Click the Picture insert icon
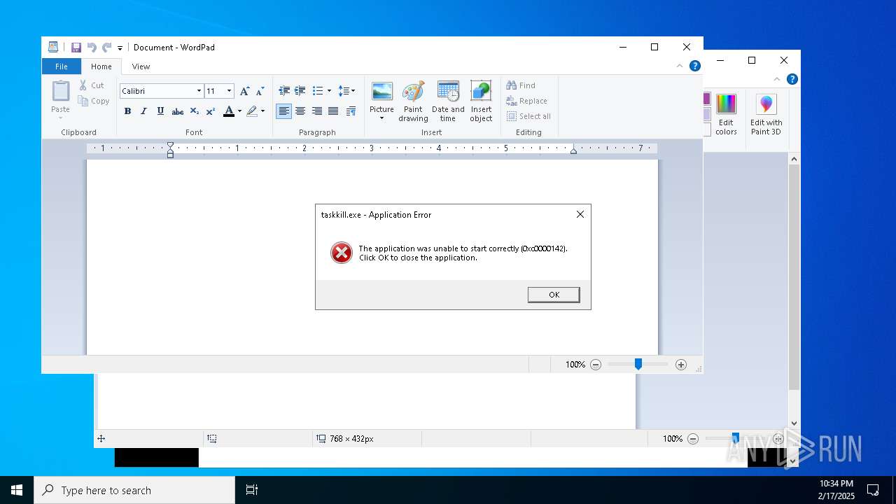 point(381,92)
